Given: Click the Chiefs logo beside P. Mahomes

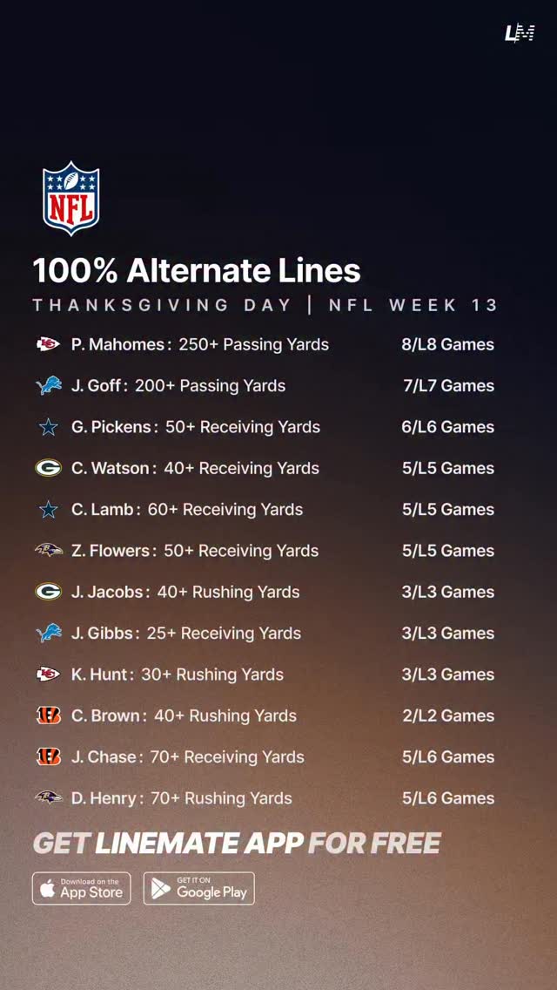Looking at the screenshot, I should (49, 344).
